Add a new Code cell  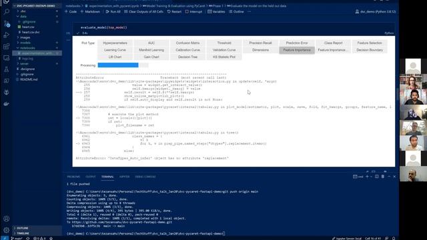71,12
